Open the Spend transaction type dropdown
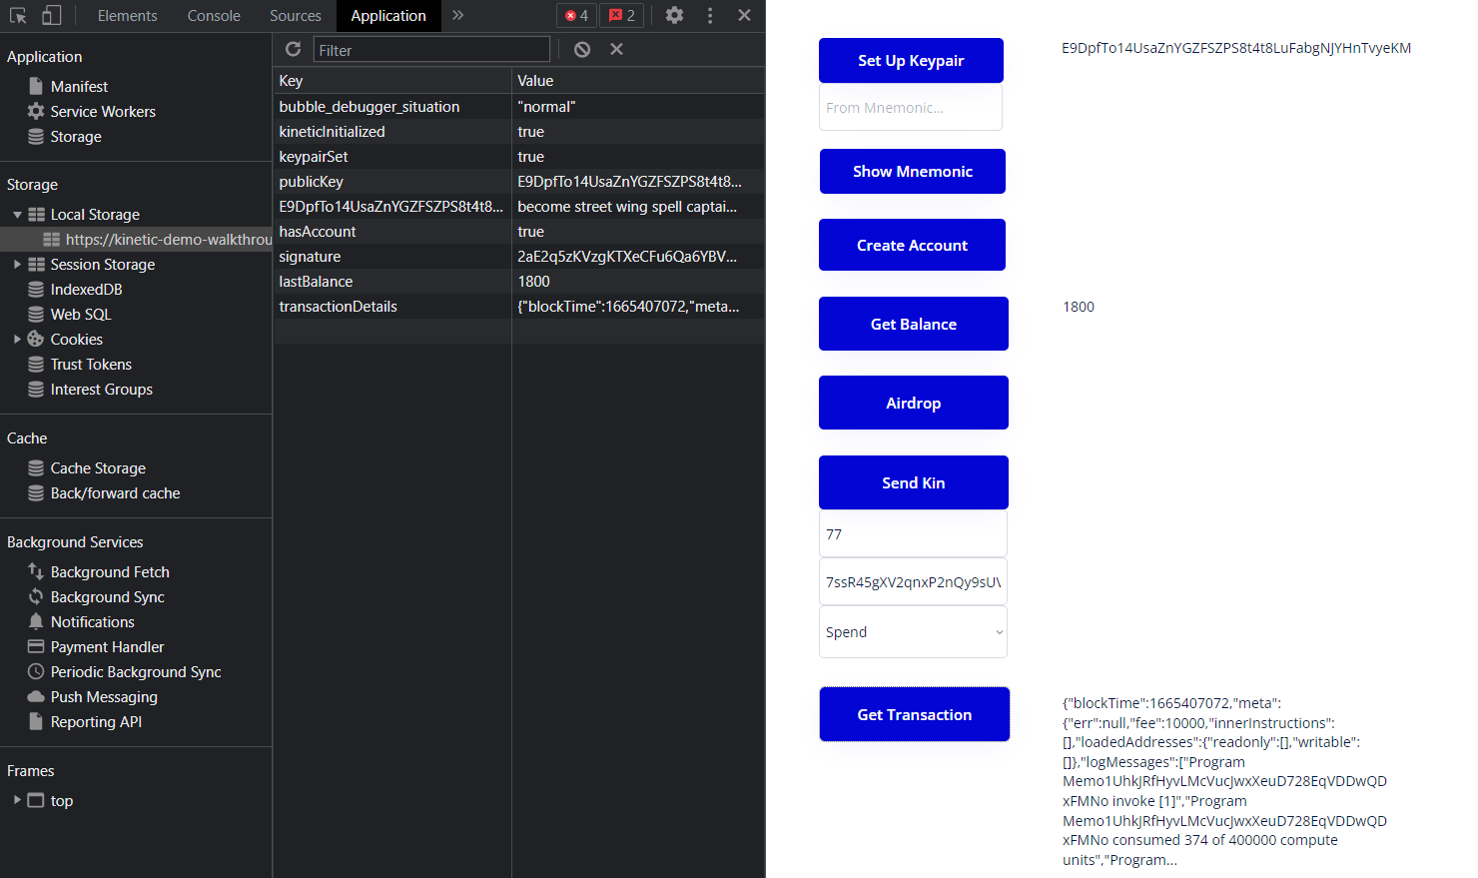1478x878 pixels. coord(913,632)
